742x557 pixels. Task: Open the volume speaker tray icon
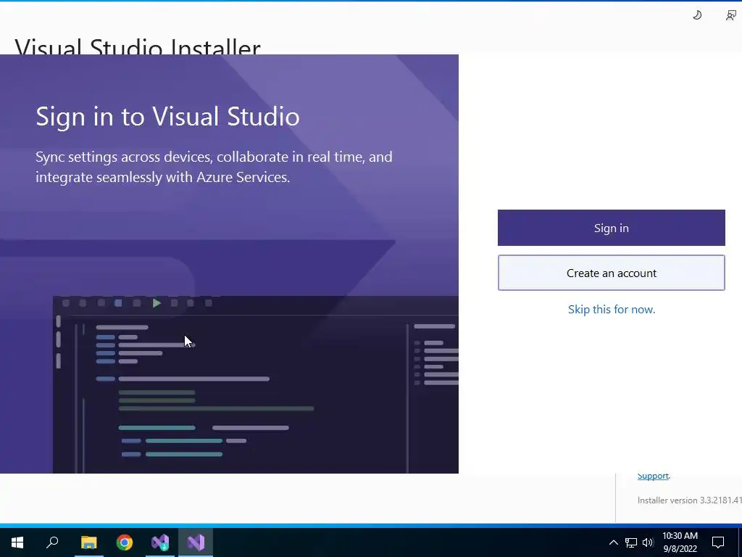(648, 542)
